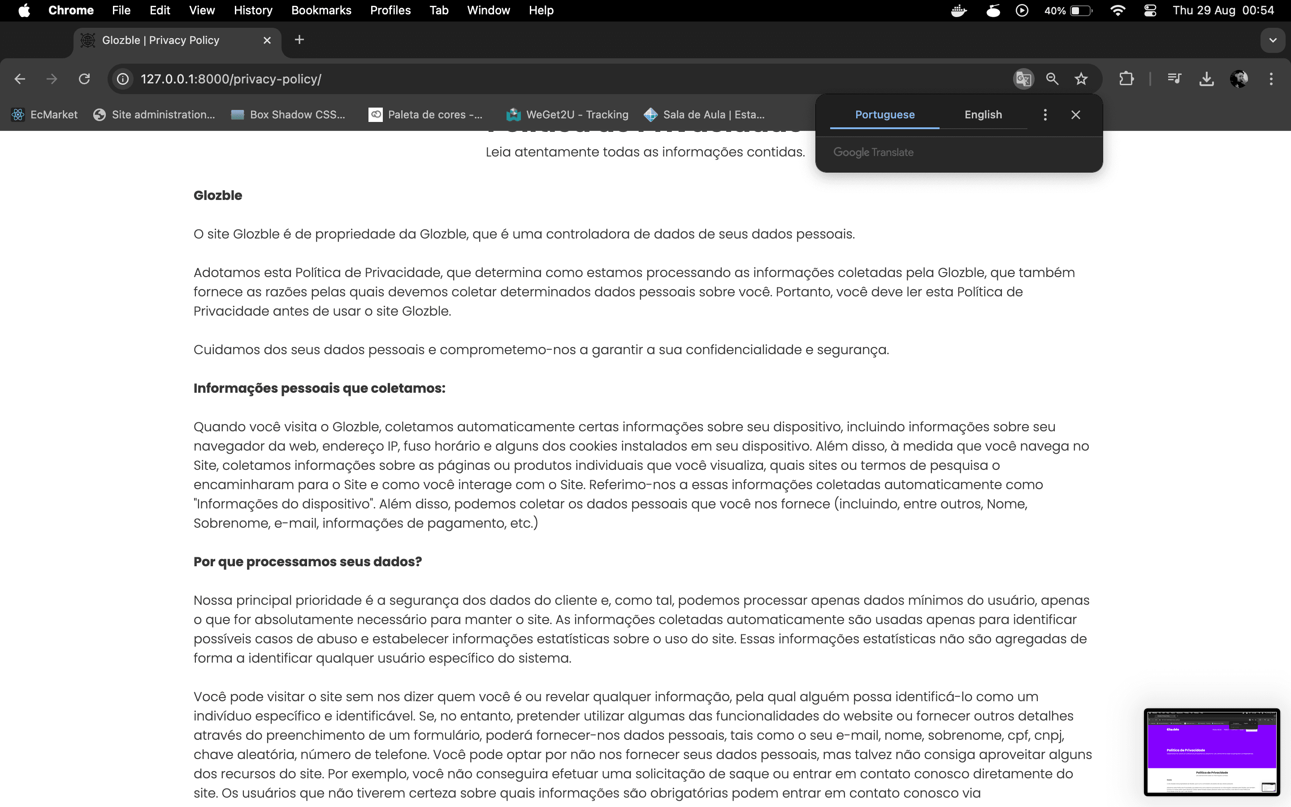Close the Glozble Privacy Policy tab
Viewport: 1291px width, 807px height.
point(267,40)
